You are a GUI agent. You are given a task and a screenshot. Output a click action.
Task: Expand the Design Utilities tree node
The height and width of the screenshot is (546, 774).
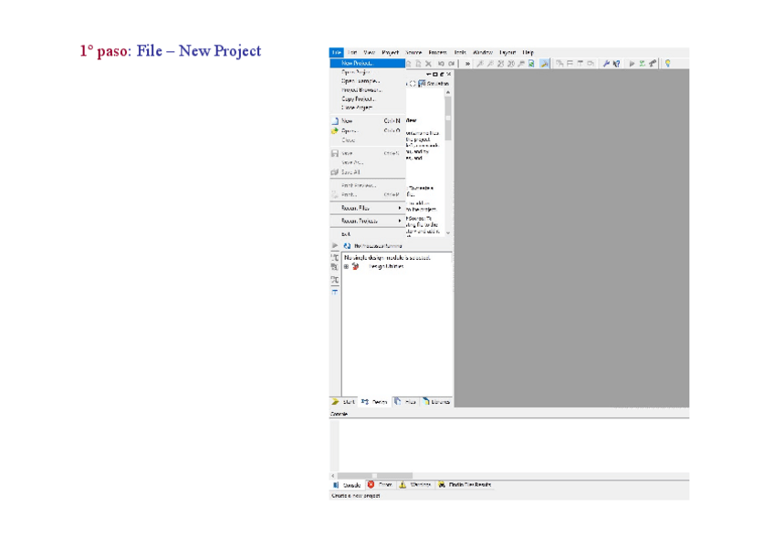point(346,266)
